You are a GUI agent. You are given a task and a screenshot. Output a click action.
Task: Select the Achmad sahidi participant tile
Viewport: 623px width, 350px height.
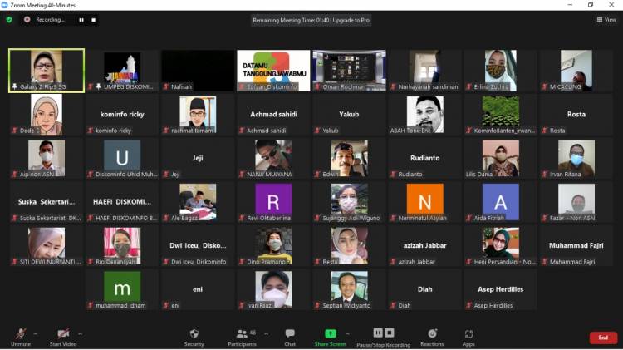click(273, 115)
